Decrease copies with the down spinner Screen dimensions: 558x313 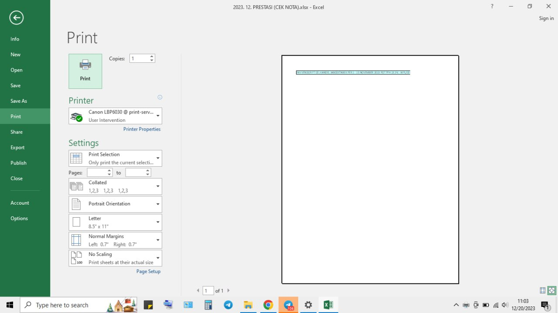(x=152, y=61)
